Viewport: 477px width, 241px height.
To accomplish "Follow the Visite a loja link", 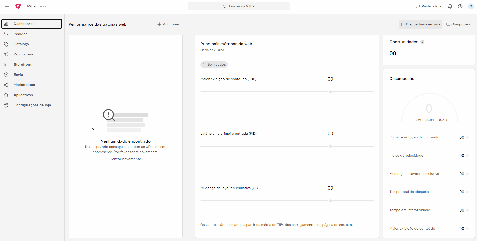I will pos(429,6).
